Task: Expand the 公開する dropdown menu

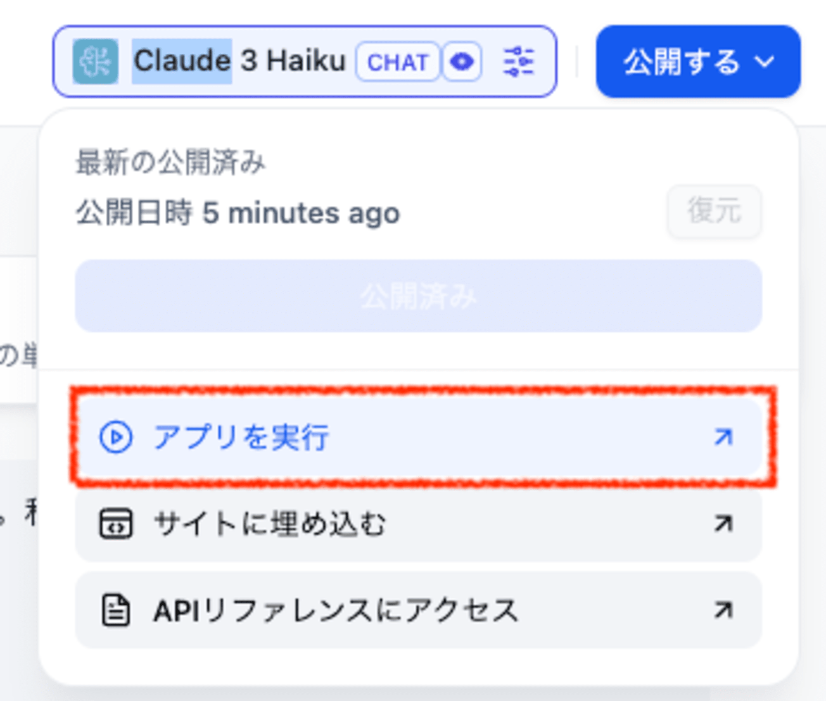Action: (695, 63)
